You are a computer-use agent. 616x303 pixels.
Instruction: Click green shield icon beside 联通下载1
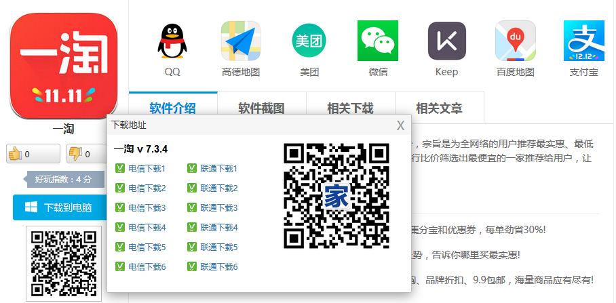point(192,168)
